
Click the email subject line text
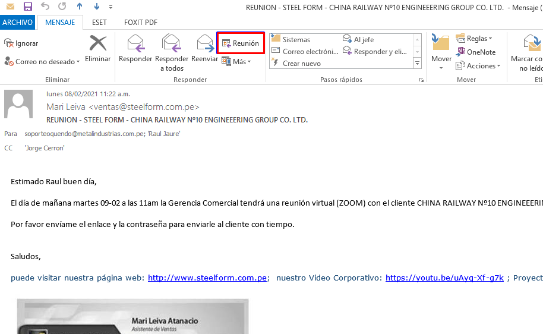pyautogui.click(x=177, y=120)
